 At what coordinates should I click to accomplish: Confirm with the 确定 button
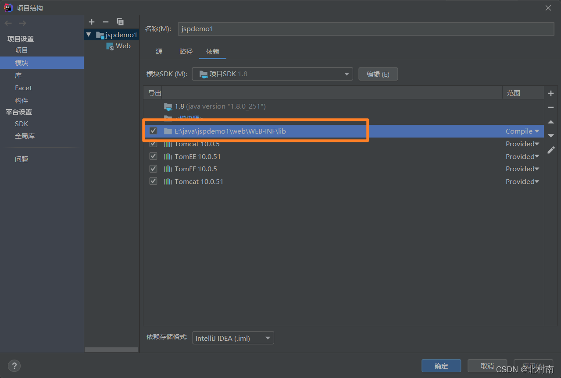(x=441, y=366)
